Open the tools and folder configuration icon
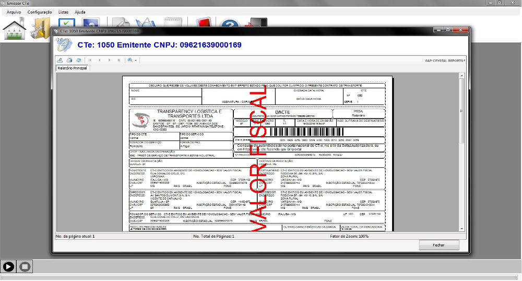The height and width of the screenshot is (281, 522). 40,29
